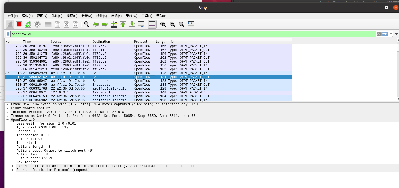
Task: Sort by the Time column header
Action: [36, 41]
